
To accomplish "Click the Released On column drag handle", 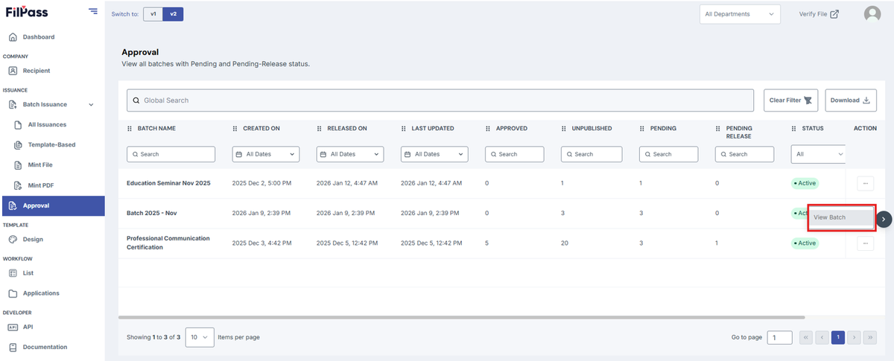I will click(320, 129).
